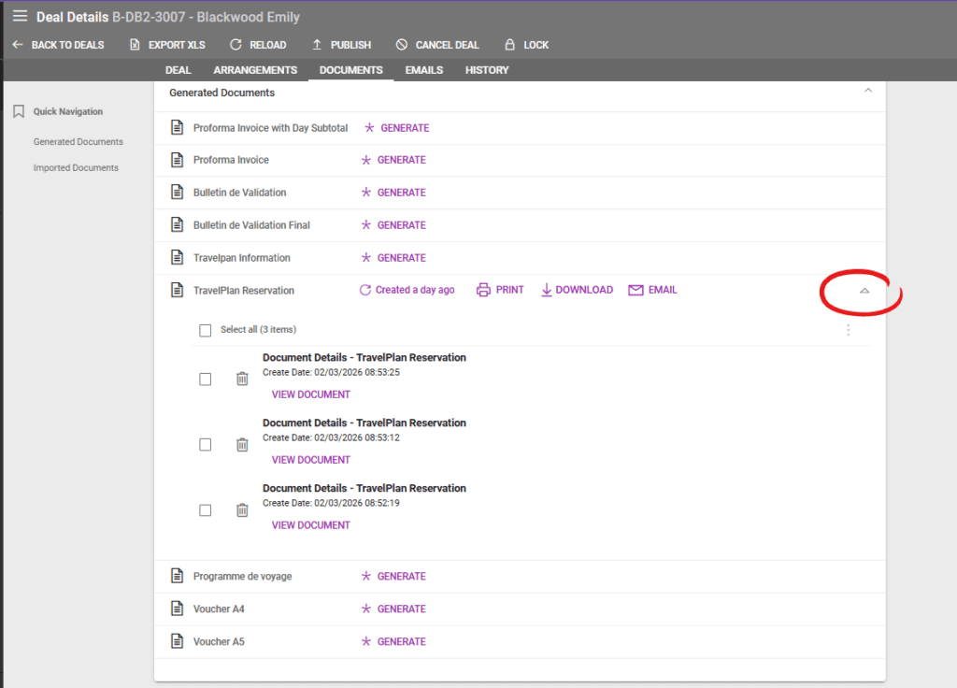
Task: Jump to Imported Documents in Quick Navigation
Action: [x=76, y=168]
